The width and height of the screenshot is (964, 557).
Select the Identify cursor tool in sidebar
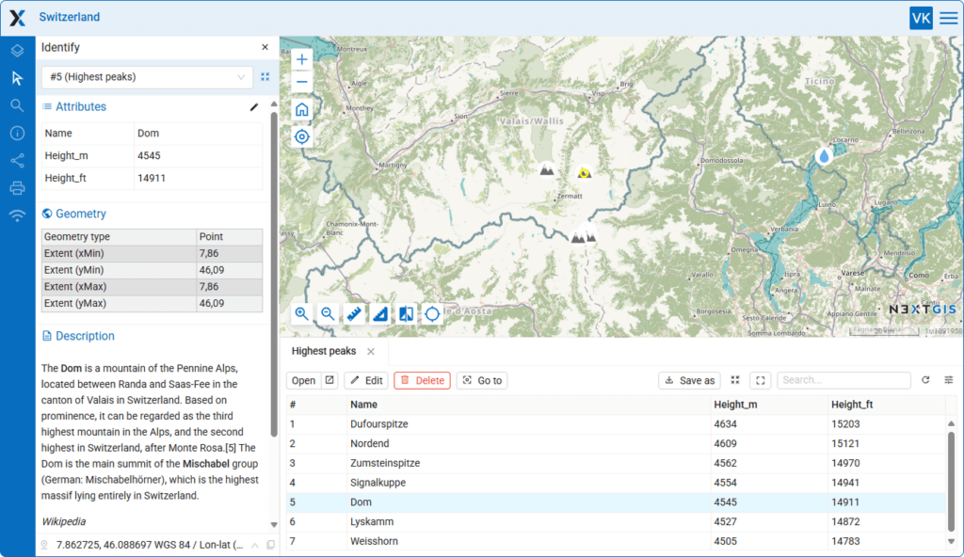[x=17, y=78]
